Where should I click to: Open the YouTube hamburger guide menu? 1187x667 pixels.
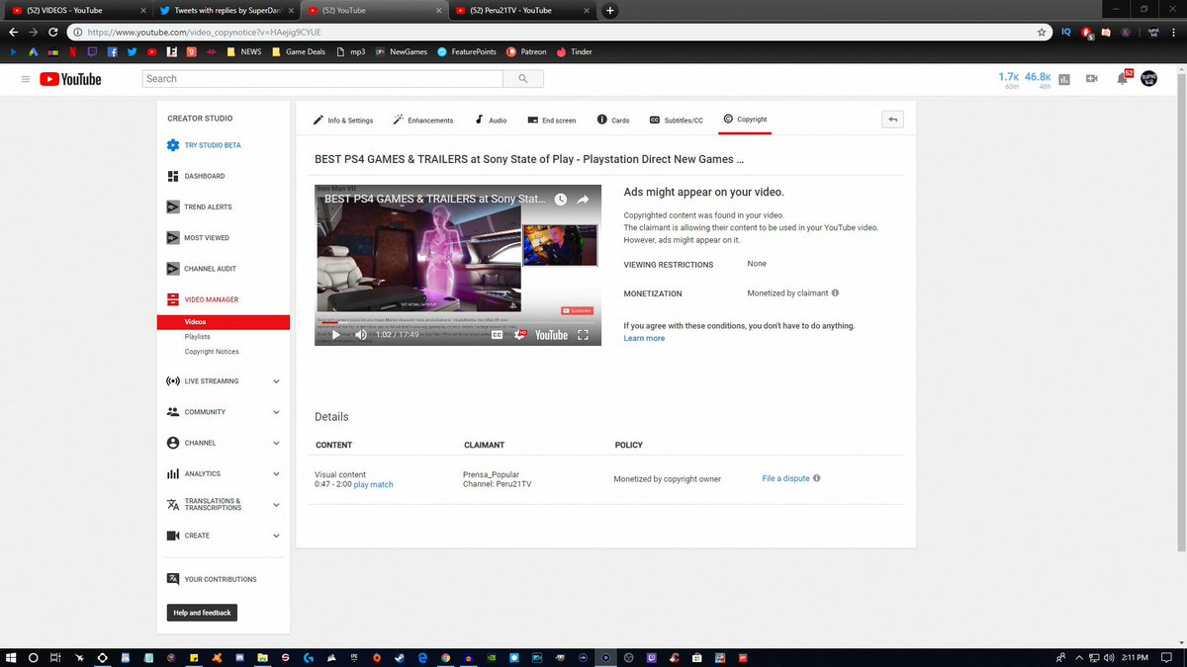click(x=26, y=79)
